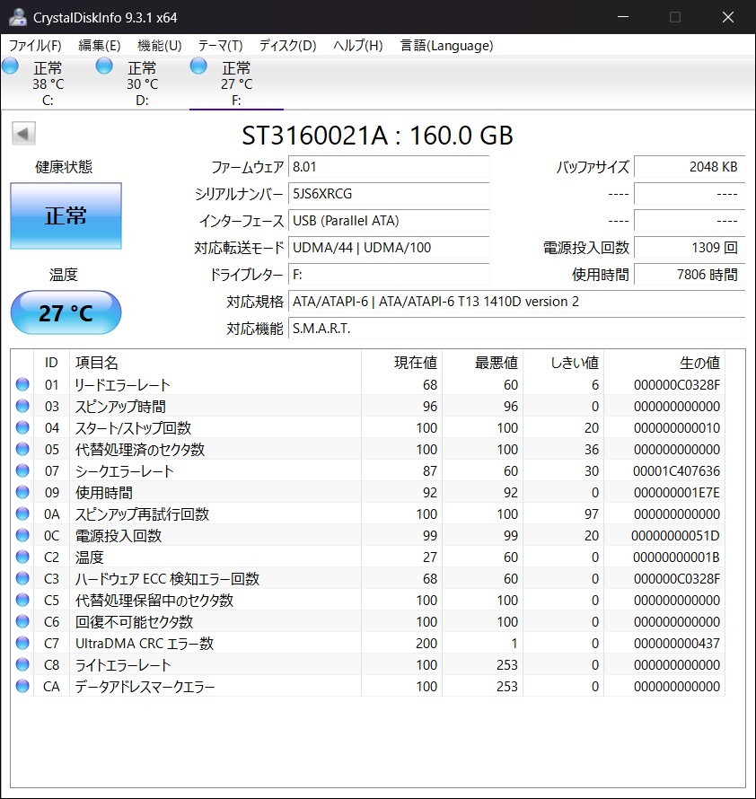
Task: Click status orb of row 09 使用時間
Action: pos(22,492)
